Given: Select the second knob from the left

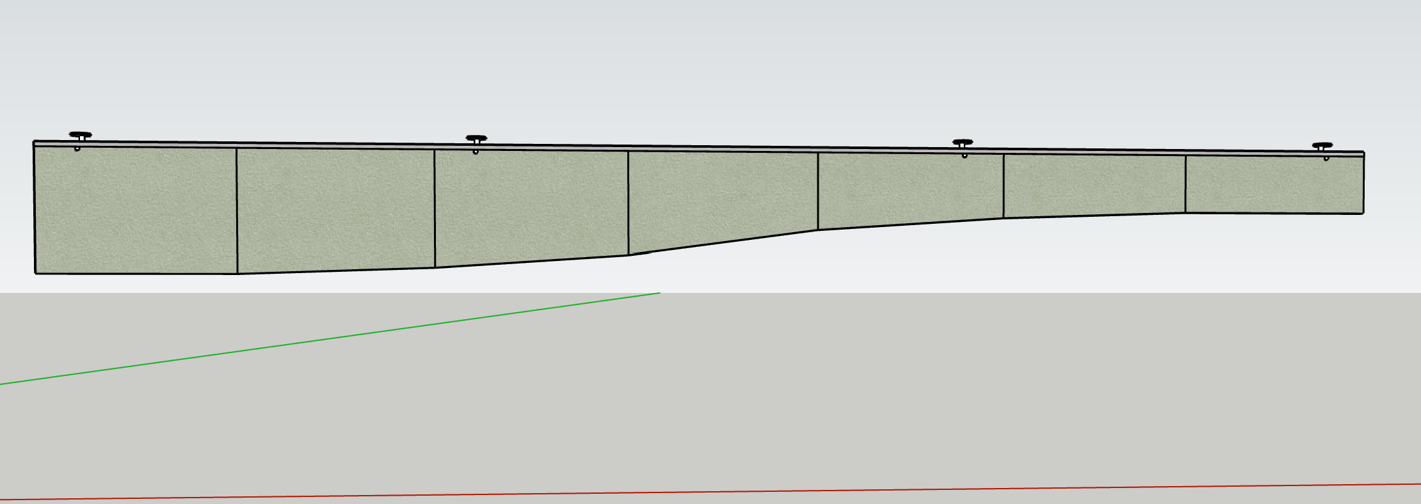Looking at the screenshot, I should click(476, 139).
